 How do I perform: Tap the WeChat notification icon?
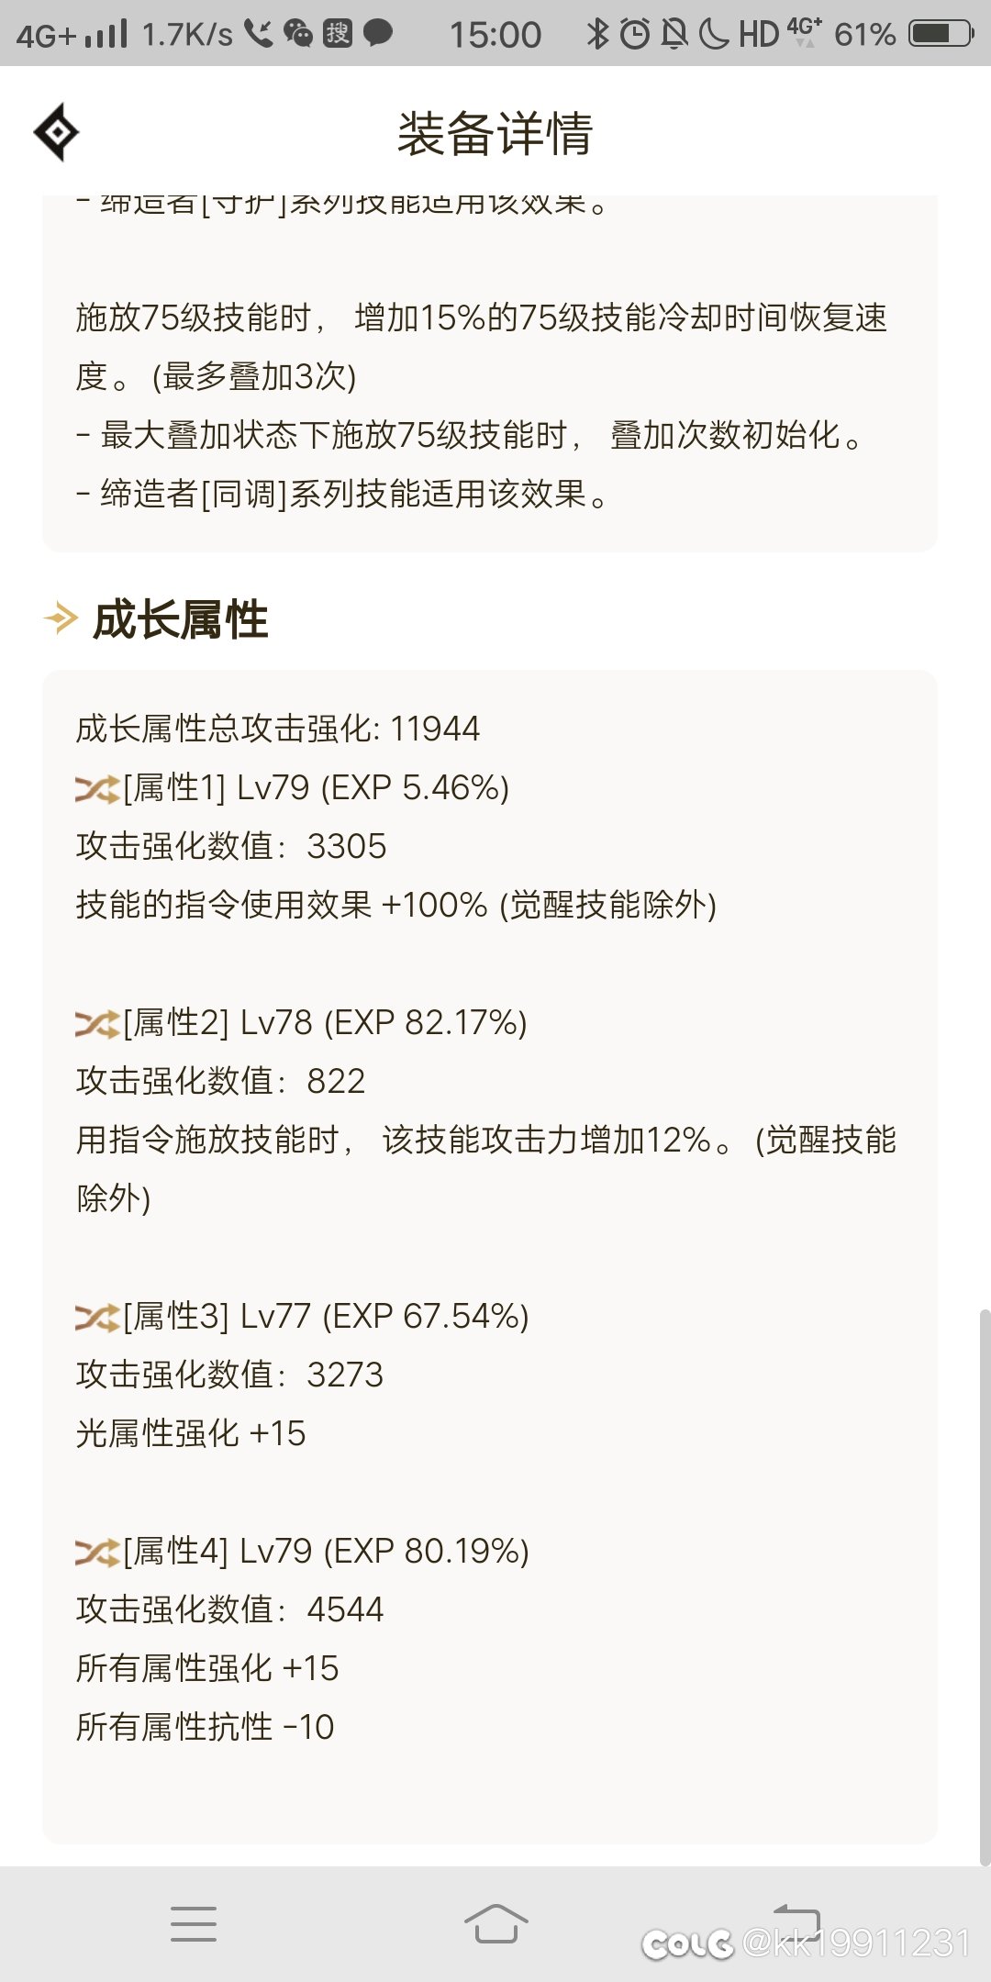pos(297,34)
